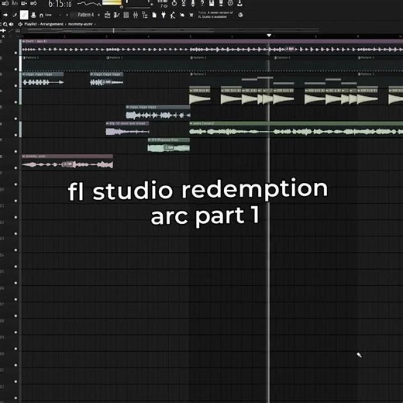Click the page-shaped project icon in toolbar
This screenshot has height=403, width=403.
[154, 15]
